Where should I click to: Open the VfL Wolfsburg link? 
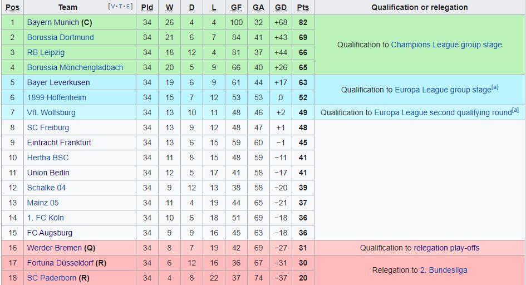tap(51, 112)
